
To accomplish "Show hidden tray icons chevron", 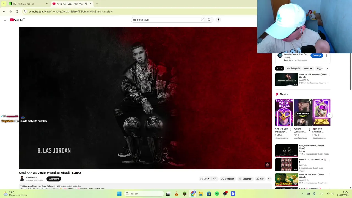I will 302,194.
